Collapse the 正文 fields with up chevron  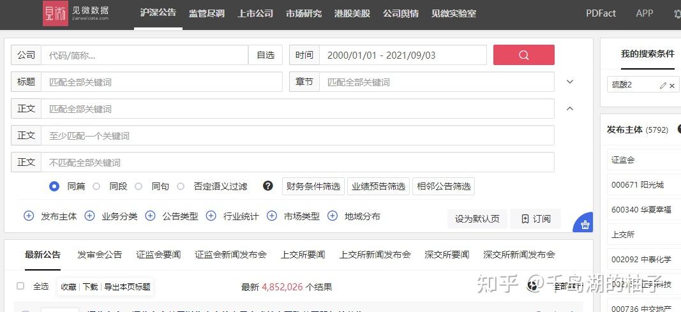point(570,108)
